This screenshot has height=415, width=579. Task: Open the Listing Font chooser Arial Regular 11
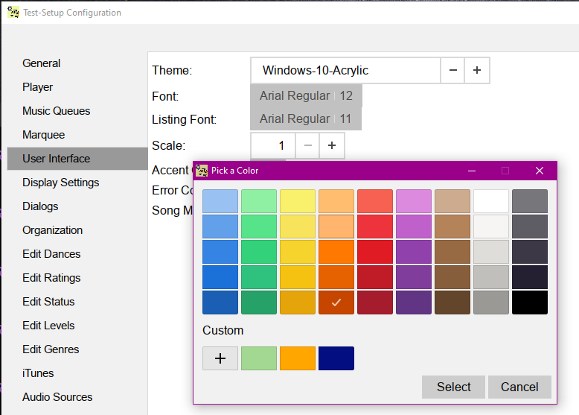click(305, 119)
